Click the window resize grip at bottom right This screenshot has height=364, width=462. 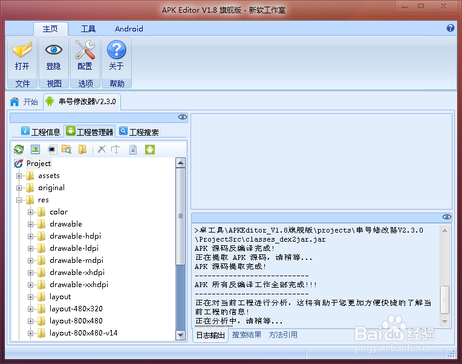coord(451,354)
